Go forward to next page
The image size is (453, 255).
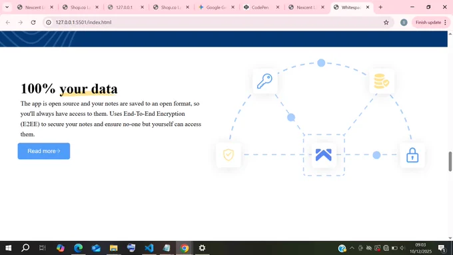pos(20,22)
